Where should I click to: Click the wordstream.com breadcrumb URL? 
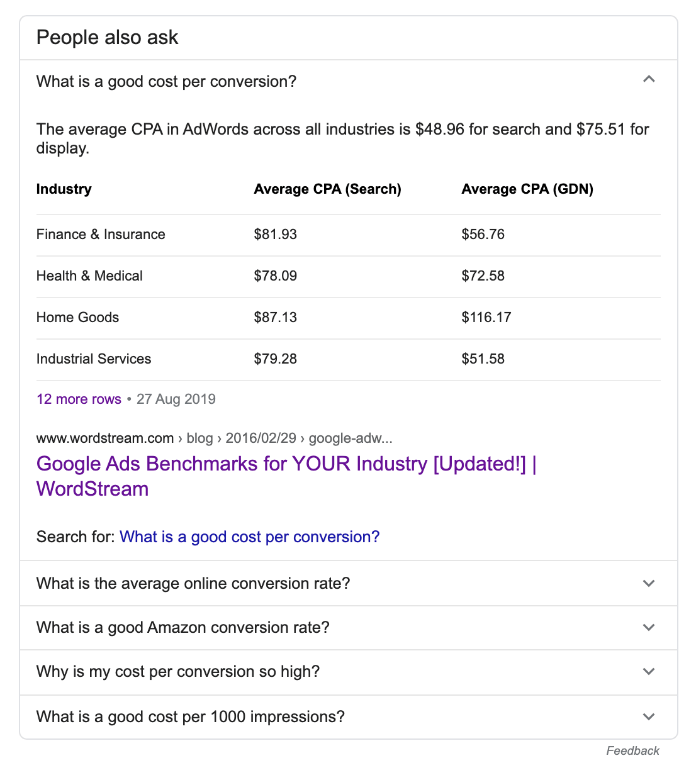coord(214,438)
